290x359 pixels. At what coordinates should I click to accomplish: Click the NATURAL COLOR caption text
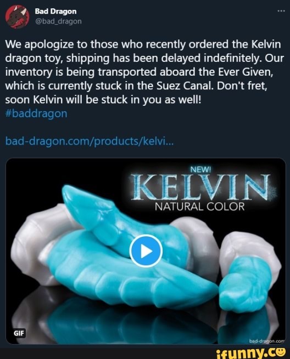click(x=199, y=207)
